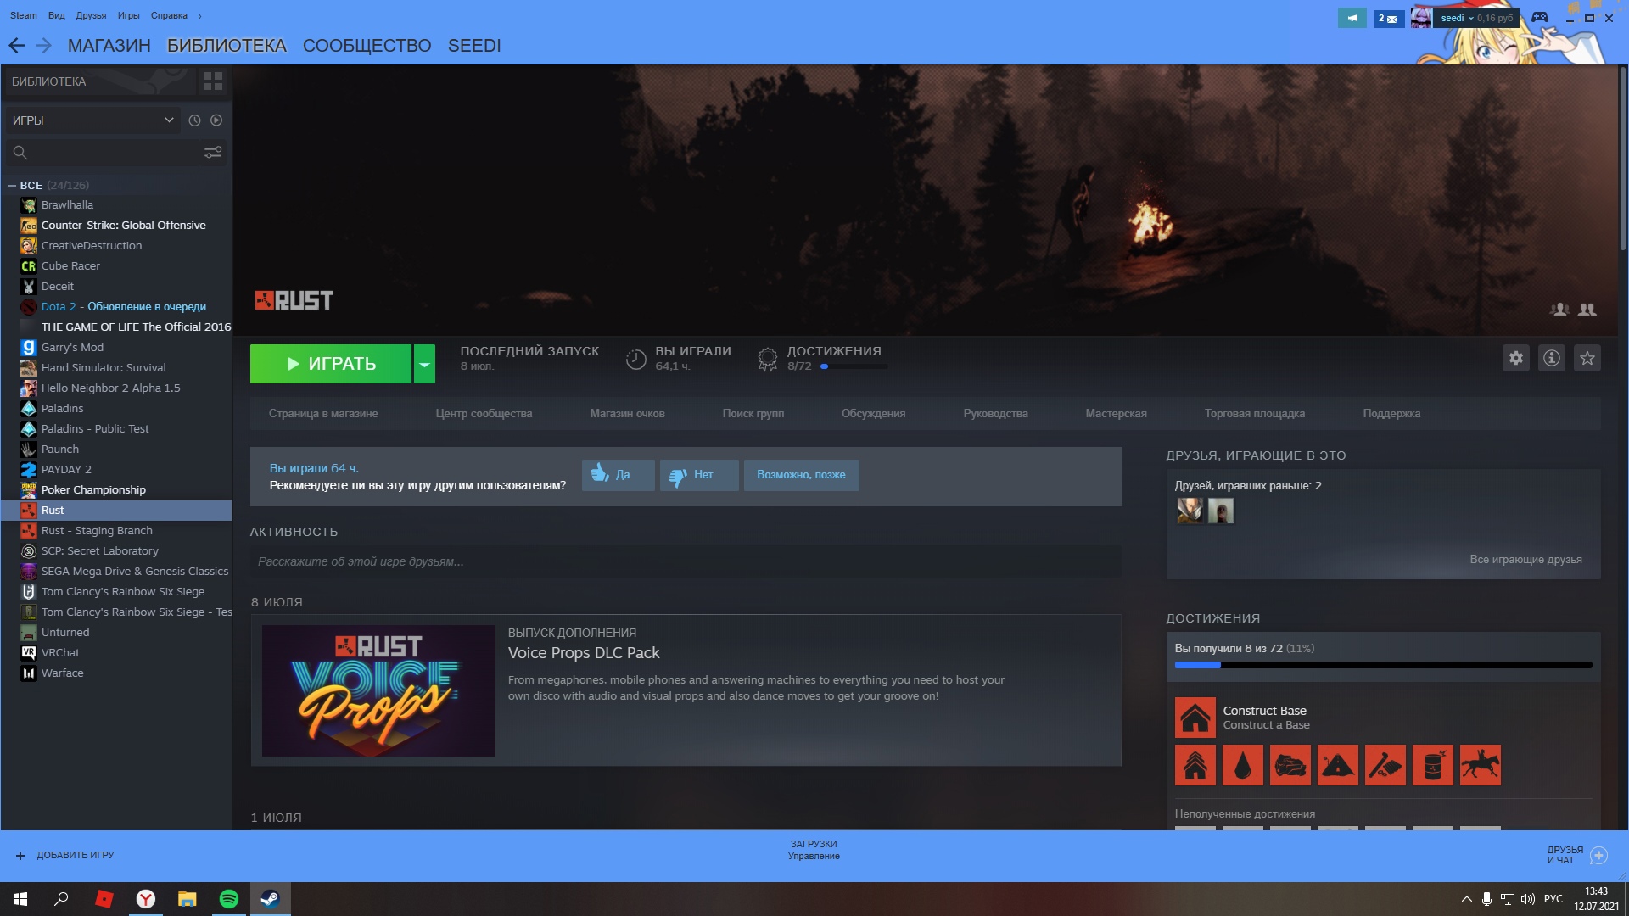This screenshot has width=1629, height=916.
Task: Switch library to grid view icon
Action: [x=213, y=81]
